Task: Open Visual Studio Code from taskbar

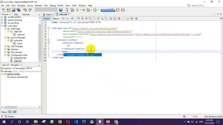Action: tap(76, 122)
